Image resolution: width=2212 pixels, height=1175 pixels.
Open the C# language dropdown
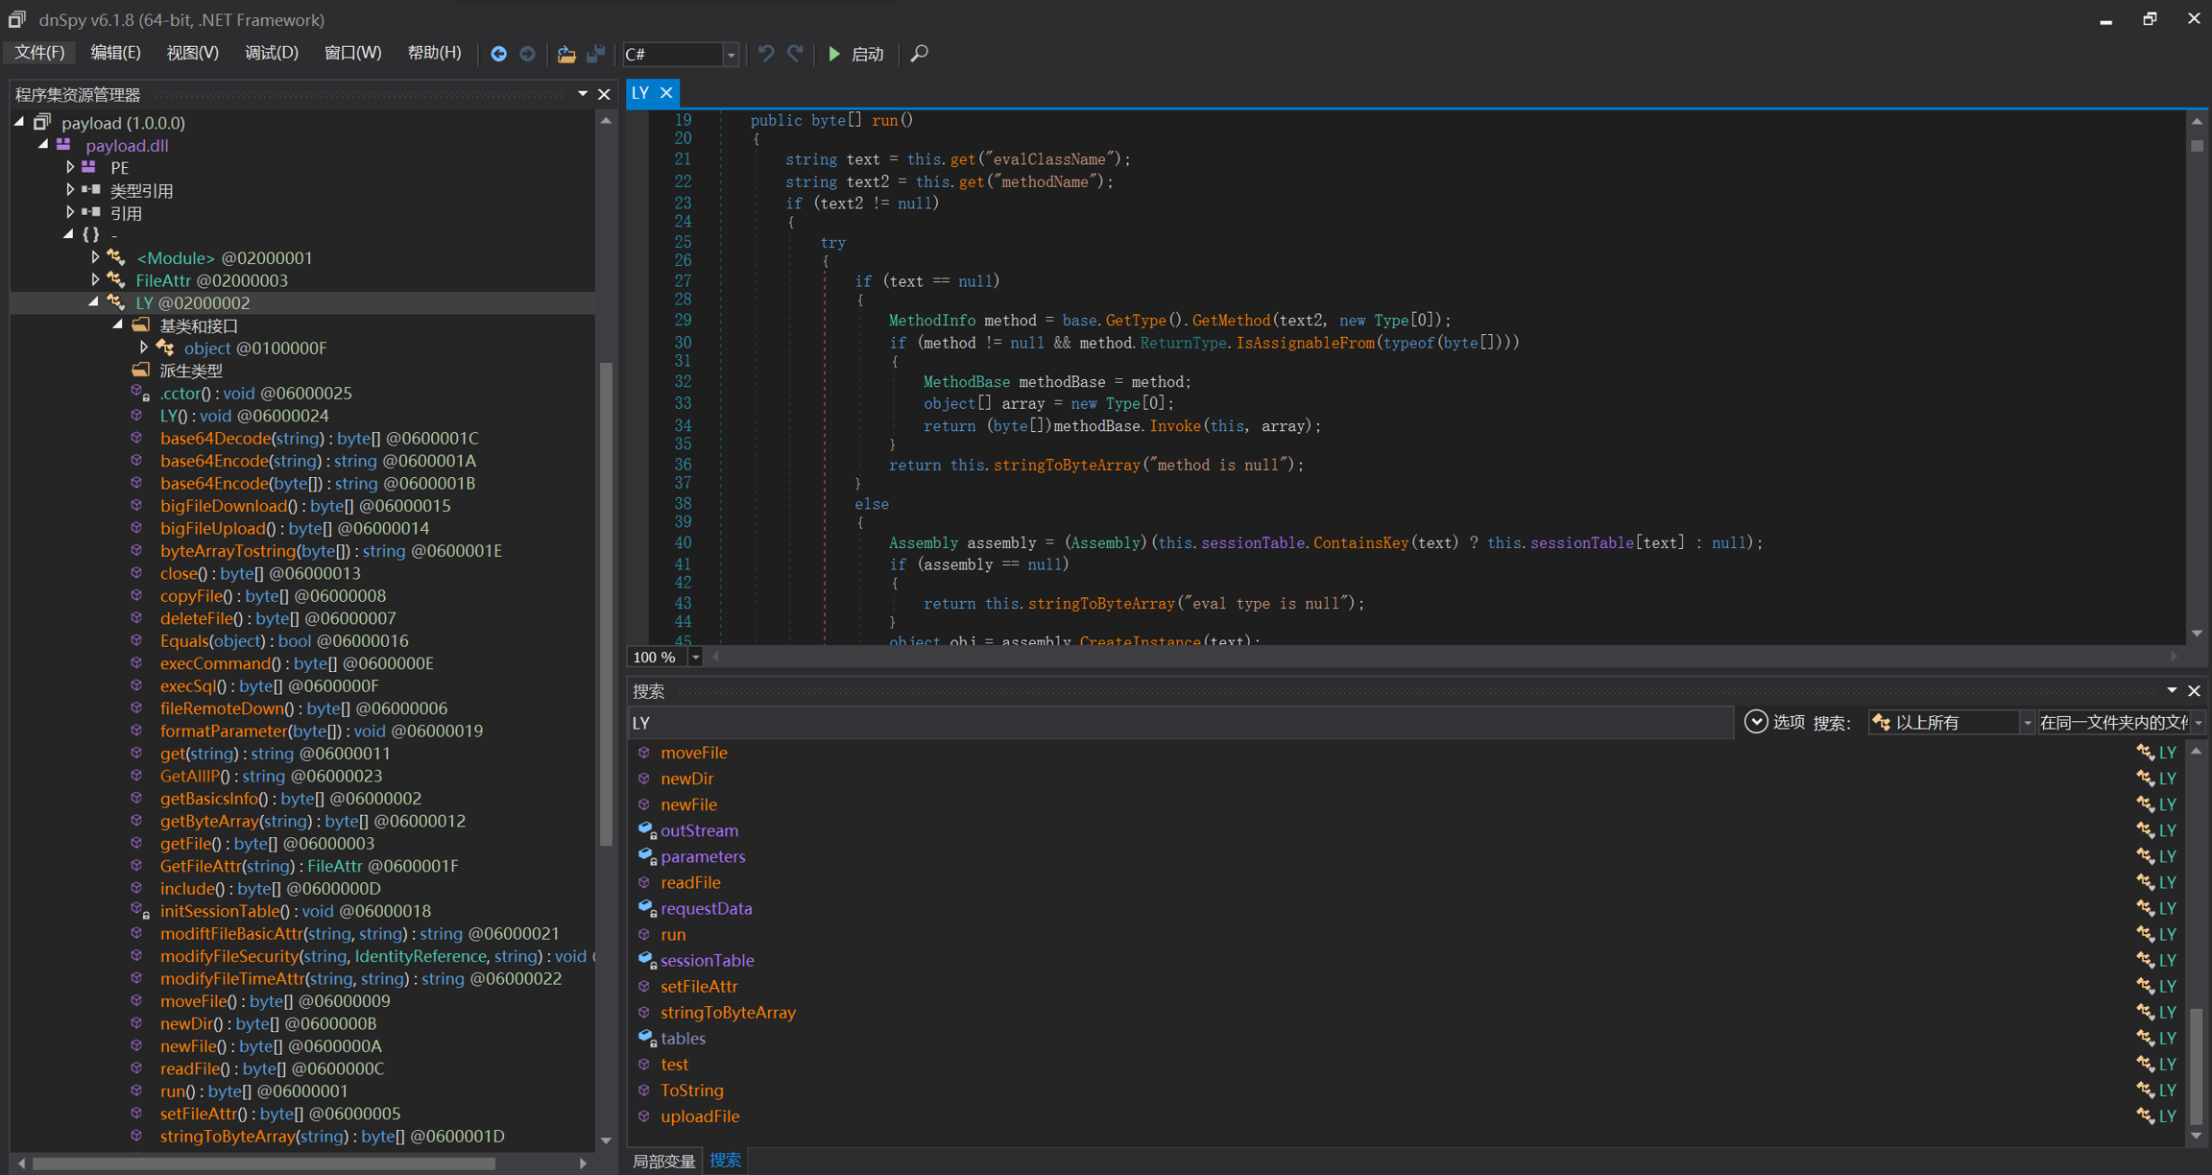click(x=731, y=55)
